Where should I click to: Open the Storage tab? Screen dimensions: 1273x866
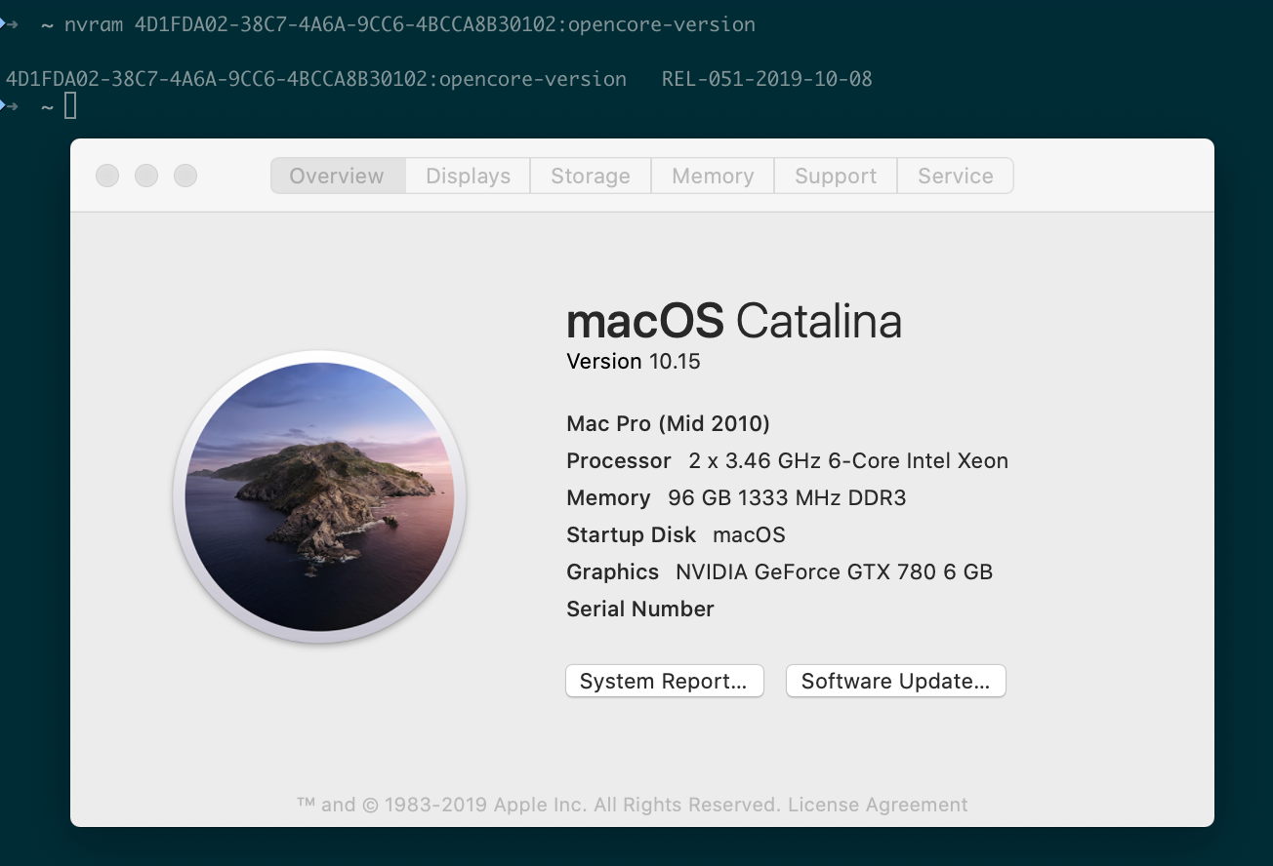[x=590, y=177]
